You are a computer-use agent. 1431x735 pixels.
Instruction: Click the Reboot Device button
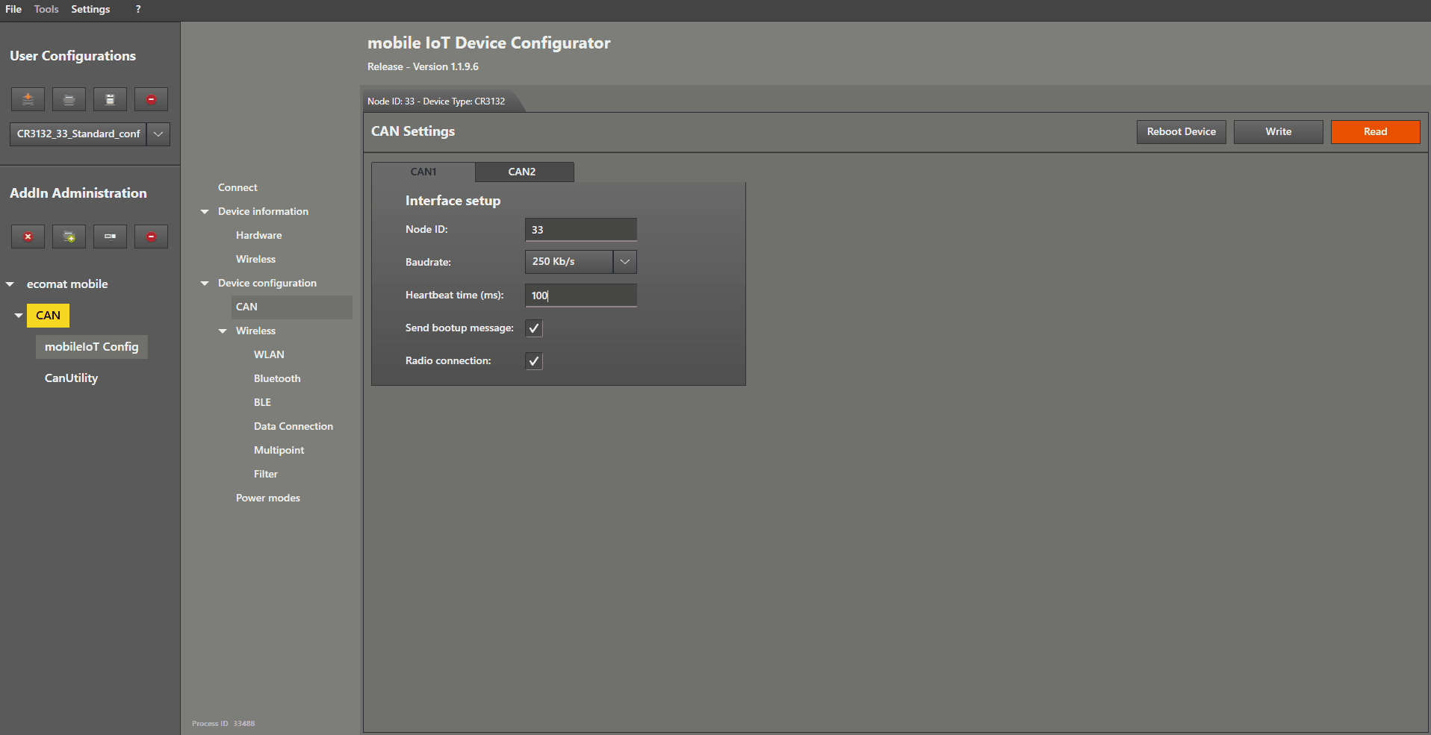click(x=1181, y=132)
